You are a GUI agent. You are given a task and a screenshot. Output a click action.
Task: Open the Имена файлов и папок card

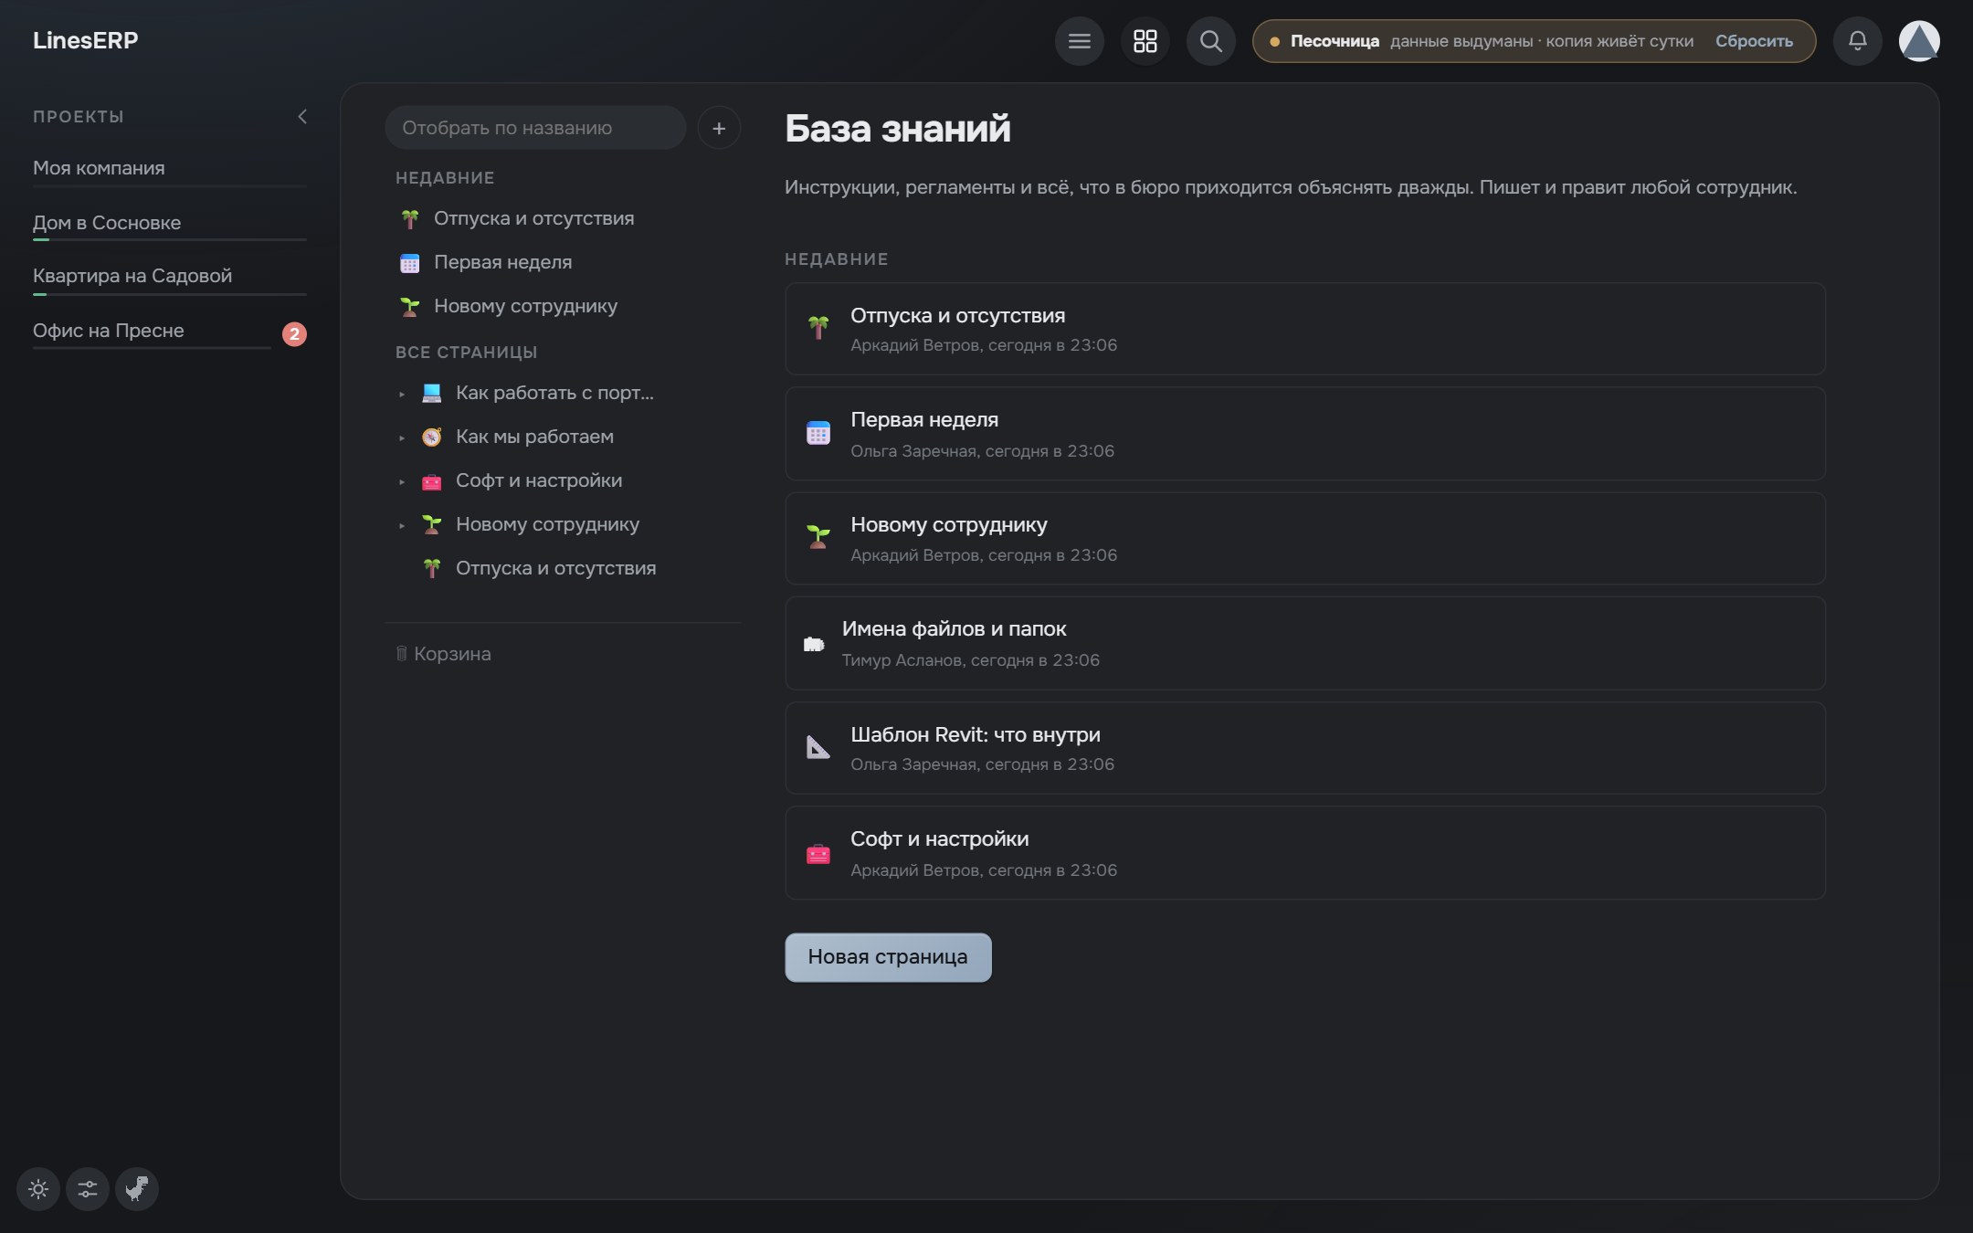point(1304,643)
